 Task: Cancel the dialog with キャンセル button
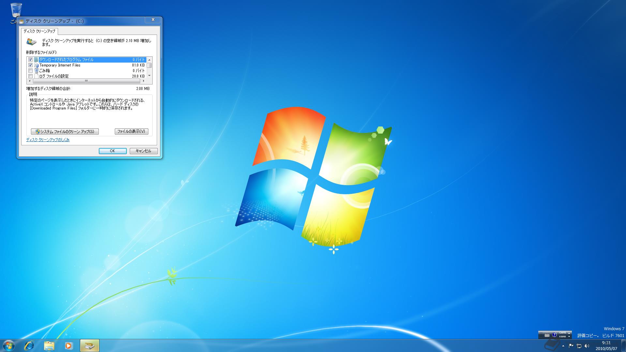click(143, 151)
